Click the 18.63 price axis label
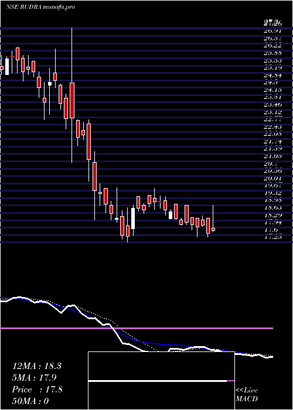Image resolution: width=293 pixels, height=410 pixels. [272, 208]
